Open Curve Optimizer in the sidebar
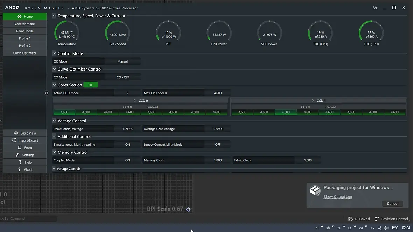The height and width of the screenshot is (232, 413). (x=25, y=53)
